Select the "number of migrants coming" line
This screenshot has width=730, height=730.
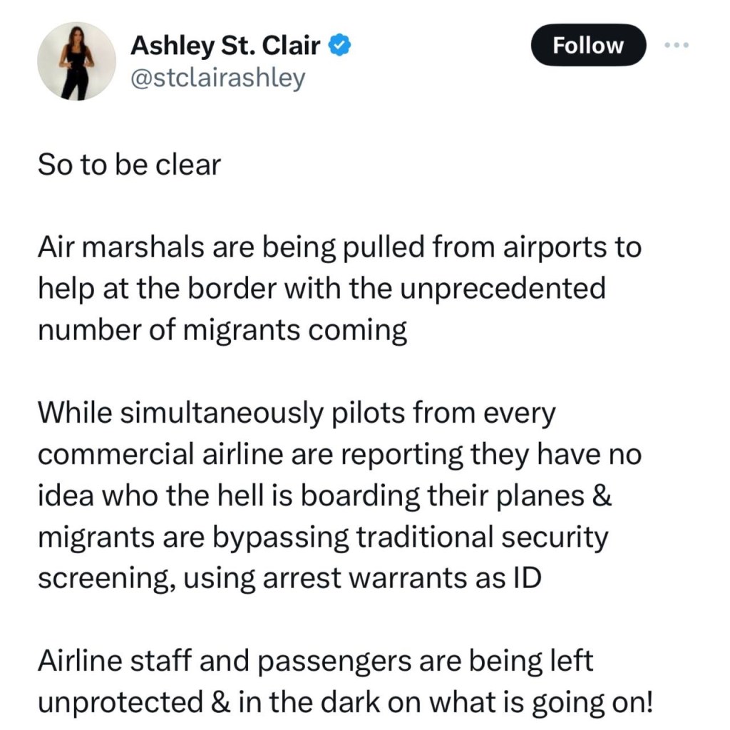222,331
